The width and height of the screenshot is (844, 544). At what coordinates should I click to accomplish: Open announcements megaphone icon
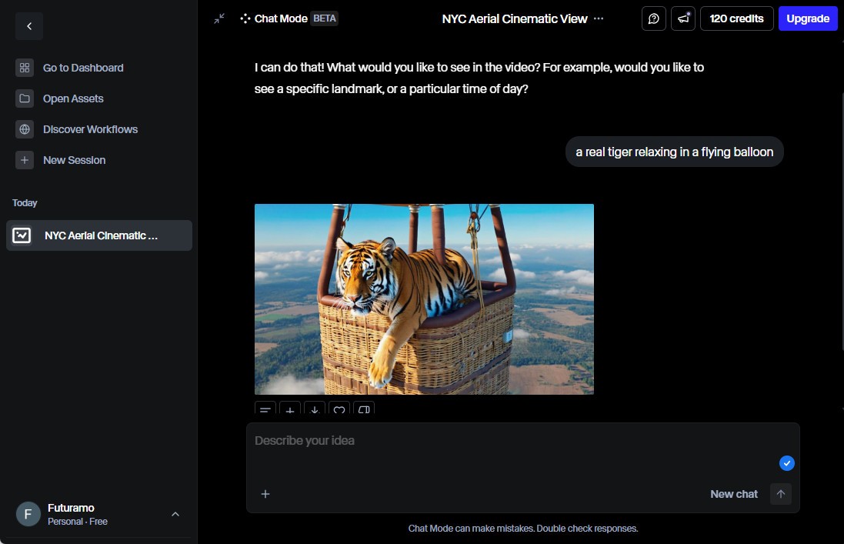pos(683,18)
